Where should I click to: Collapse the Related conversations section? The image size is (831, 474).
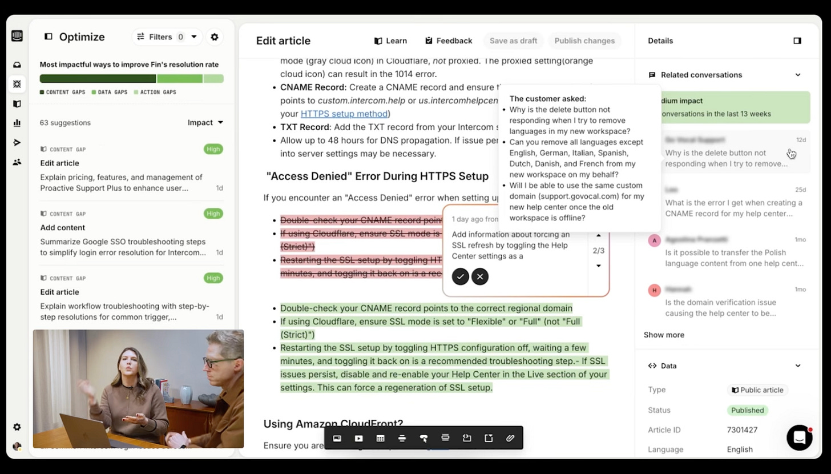point(798,75)
